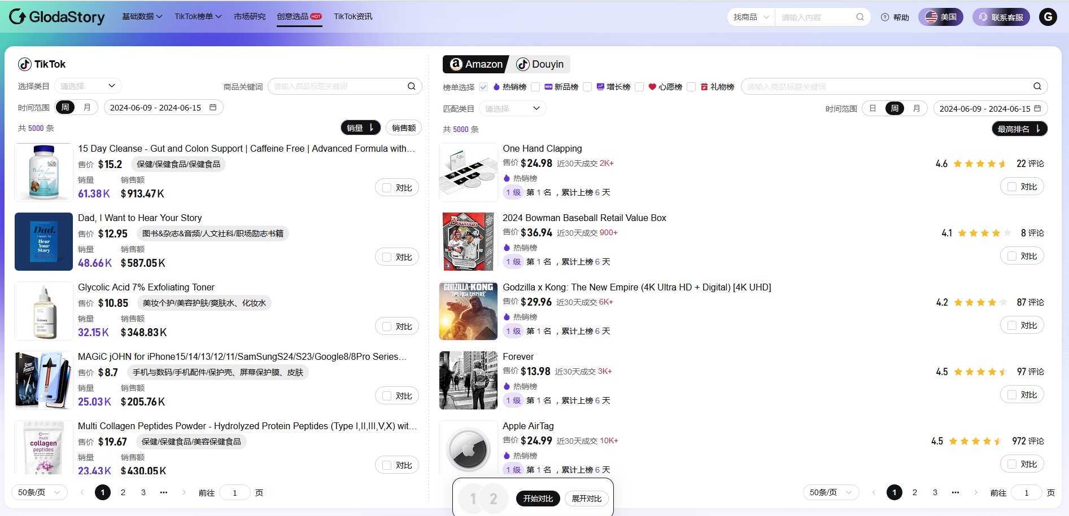Click the TikTok keyword search magnifier icon

point(411,86)
